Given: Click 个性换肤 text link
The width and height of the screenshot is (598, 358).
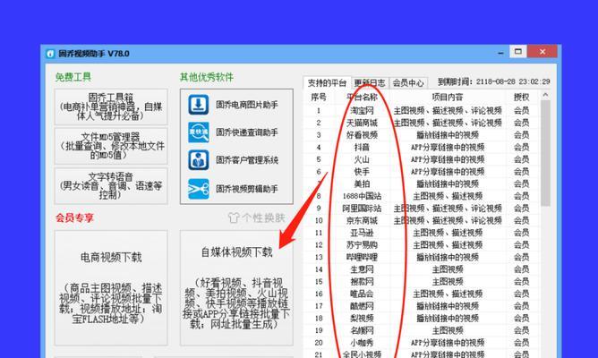Looking at the screenshot, I should tap(263, 217).
